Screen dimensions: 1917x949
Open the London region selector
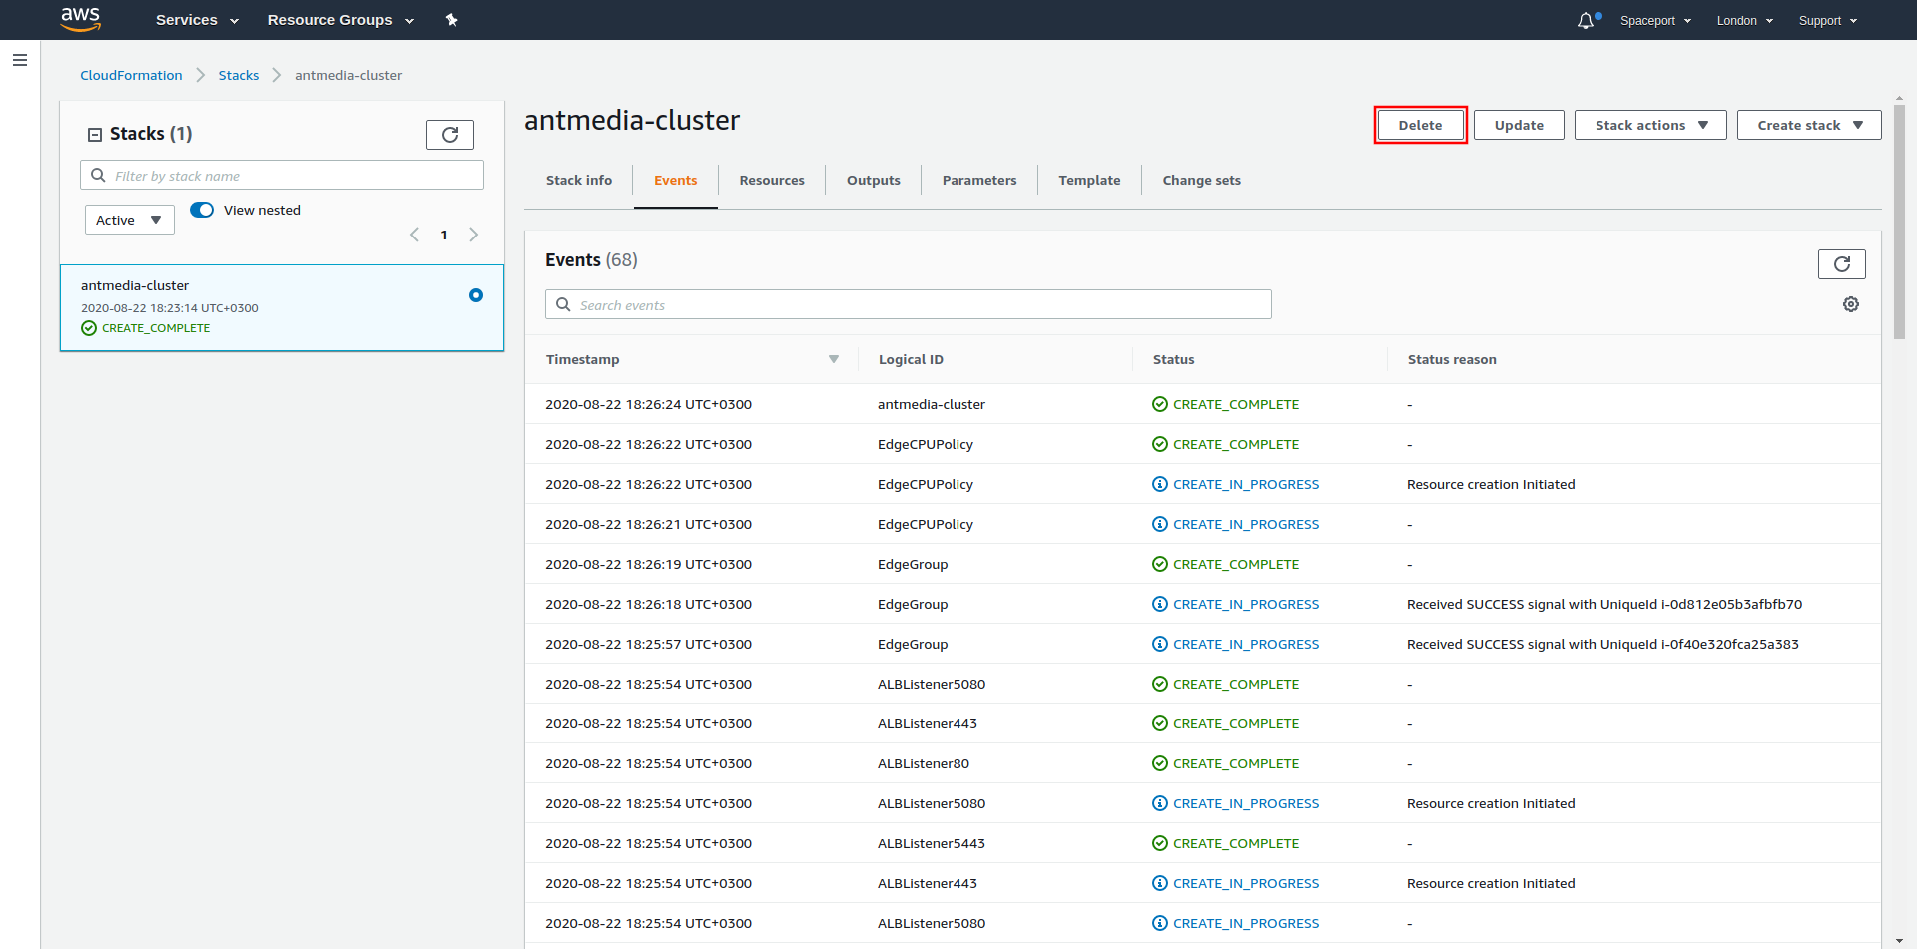tap(1744, 20)
